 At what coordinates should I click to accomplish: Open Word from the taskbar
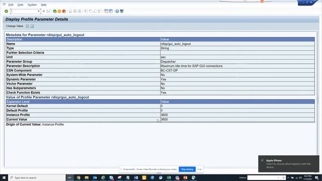136,177
